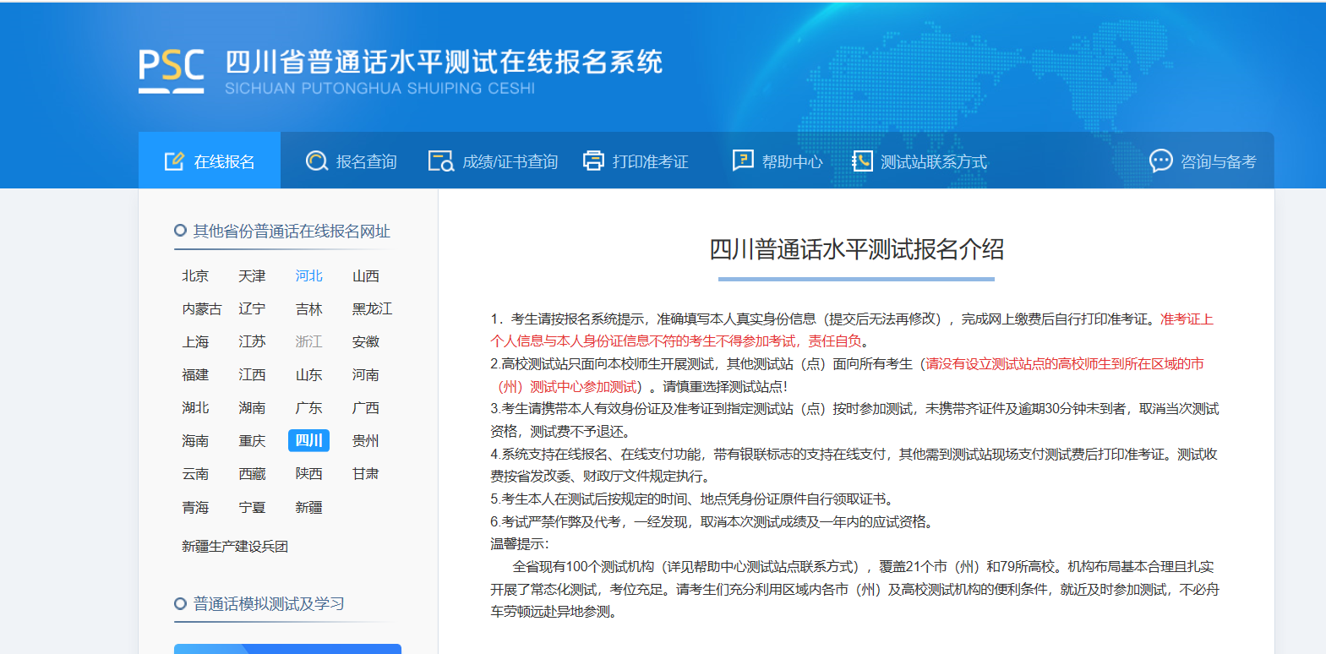Open the 辽宁 province link
The height and width of the screenshot is (654, 1326).
click(252, 309)
